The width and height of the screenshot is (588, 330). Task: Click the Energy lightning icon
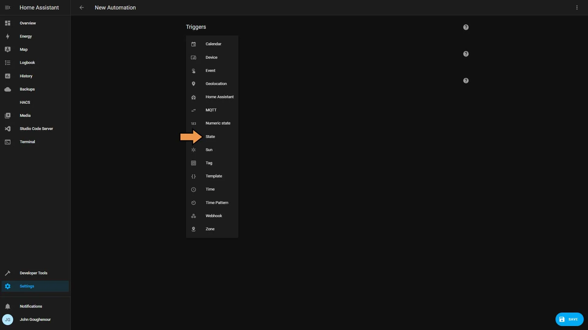(x=8, y=36)
